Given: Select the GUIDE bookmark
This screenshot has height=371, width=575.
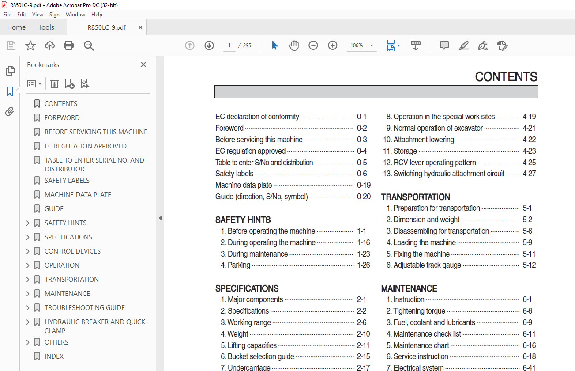Looking at the screenshot, I should click(54, 209).
